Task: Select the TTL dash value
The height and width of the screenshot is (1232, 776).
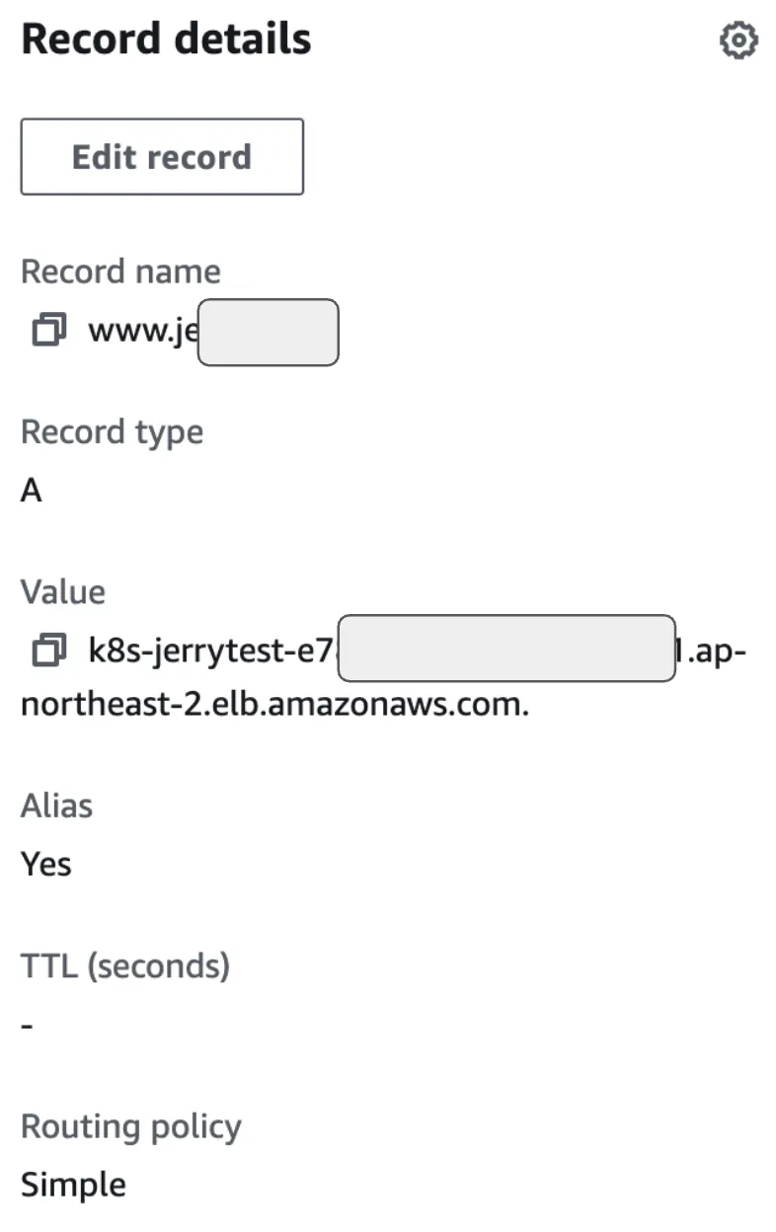Action: [27, 1026]
